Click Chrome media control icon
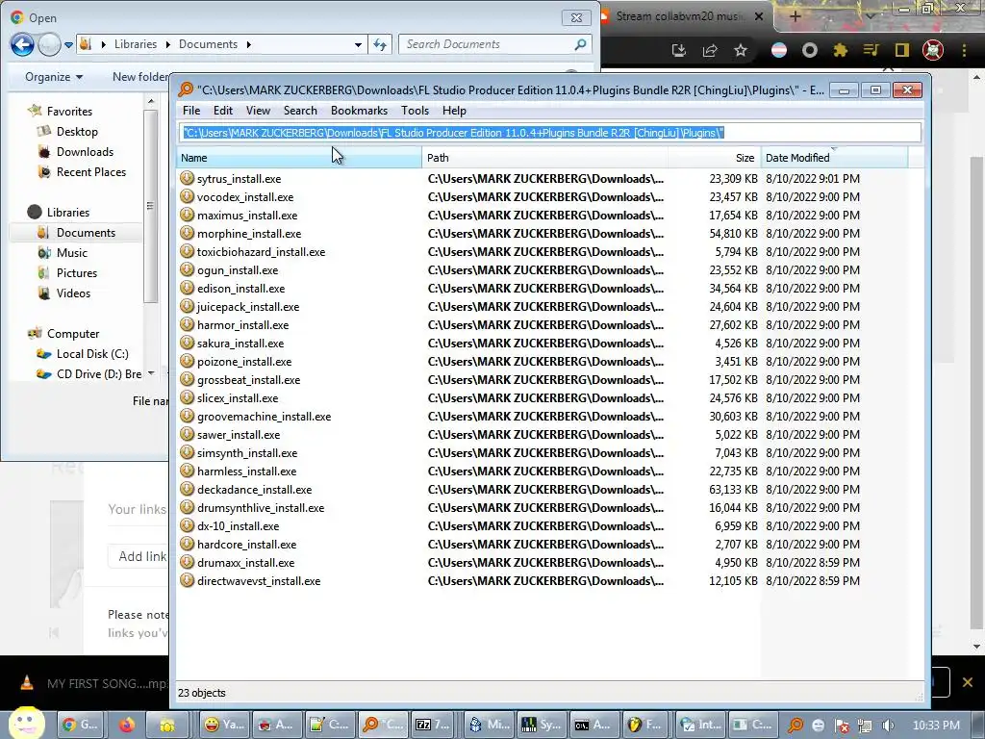This screenshot has height=739, width=985. click(871, 50)
